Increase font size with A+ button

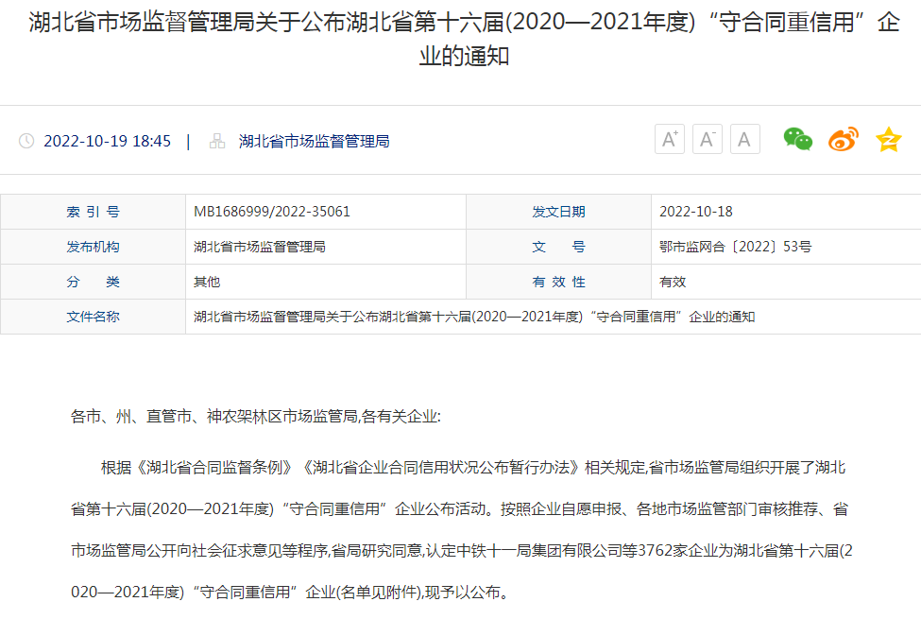point(670,139)
